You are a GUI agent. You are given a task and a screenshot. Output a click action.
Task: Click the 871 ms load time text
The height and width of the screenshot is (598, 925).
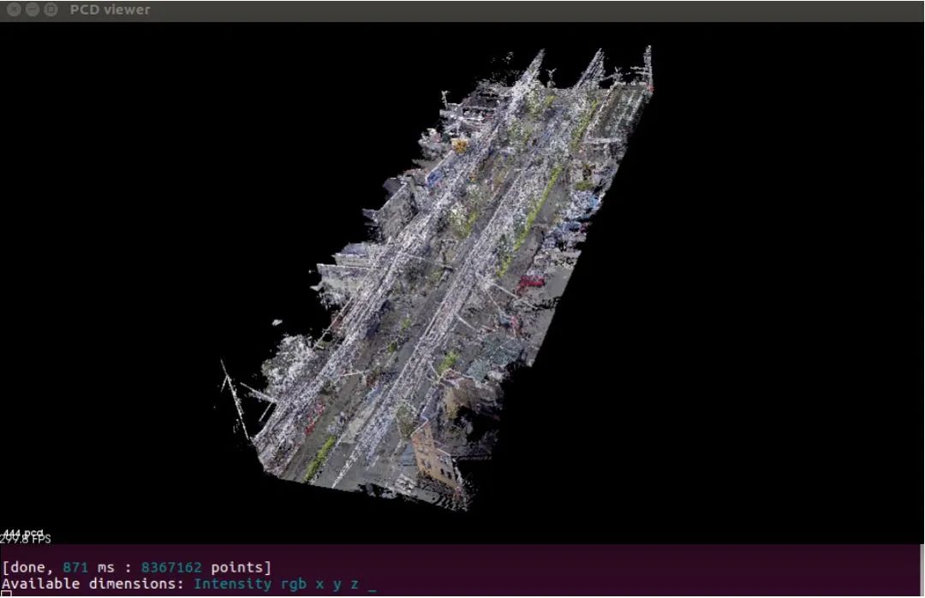(88, 567)
